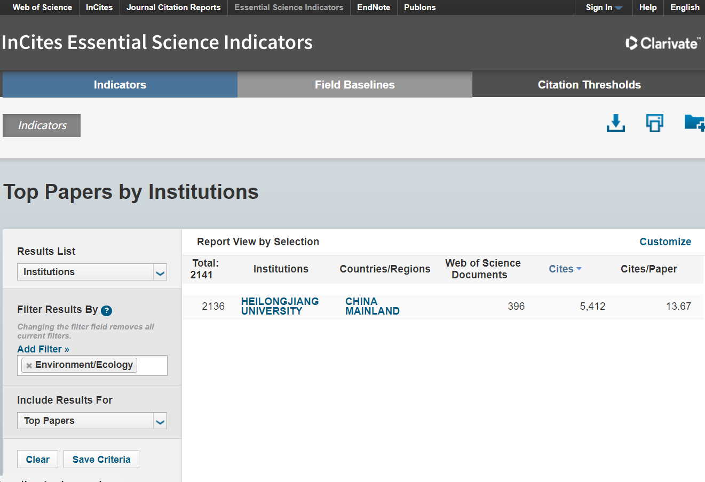705x482 pixels.
Task: Switch to the Citation Thresholds tab
Action: click(589, 85)
